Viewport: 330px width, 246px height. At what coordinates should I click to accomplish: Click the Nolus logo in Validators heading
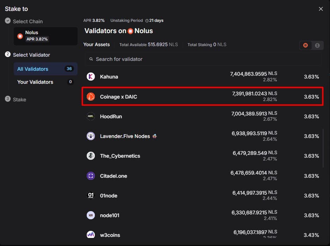coord(130,31)
